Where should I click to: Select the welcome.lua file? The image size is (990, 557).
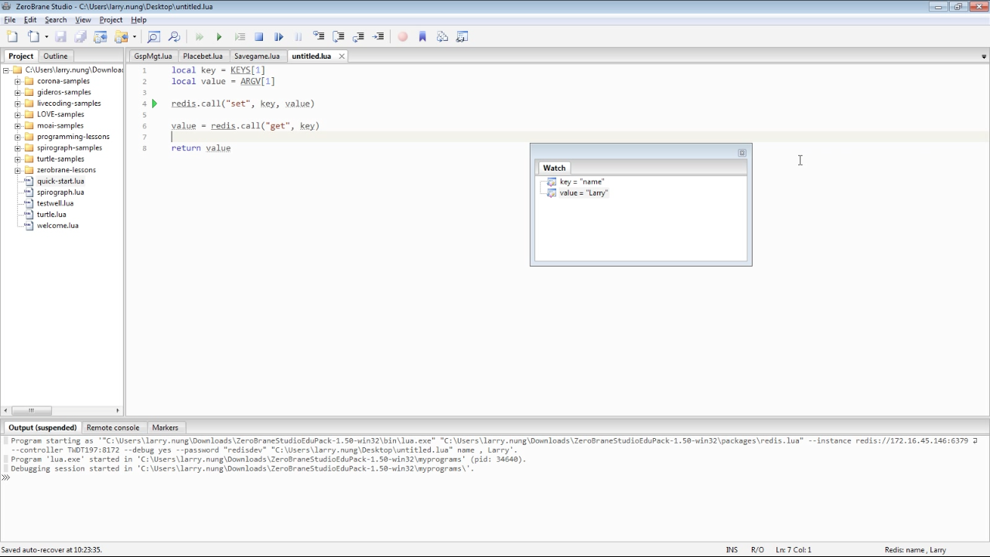(x=57, y=226)
